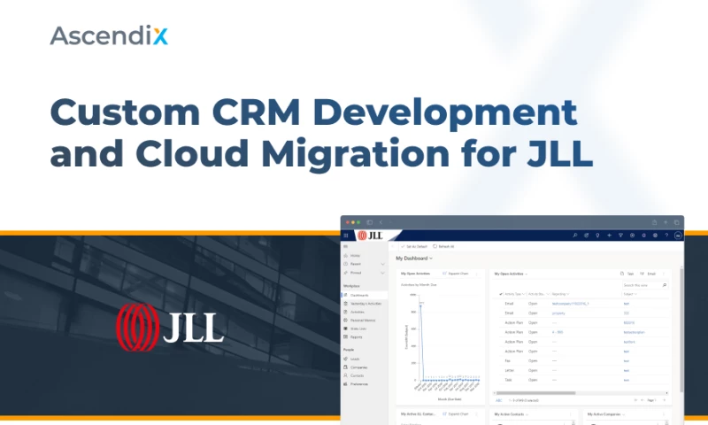Screen dimensions: 708x425
Task: Open the Activity Status column dropdown
Action: (548, 294)
